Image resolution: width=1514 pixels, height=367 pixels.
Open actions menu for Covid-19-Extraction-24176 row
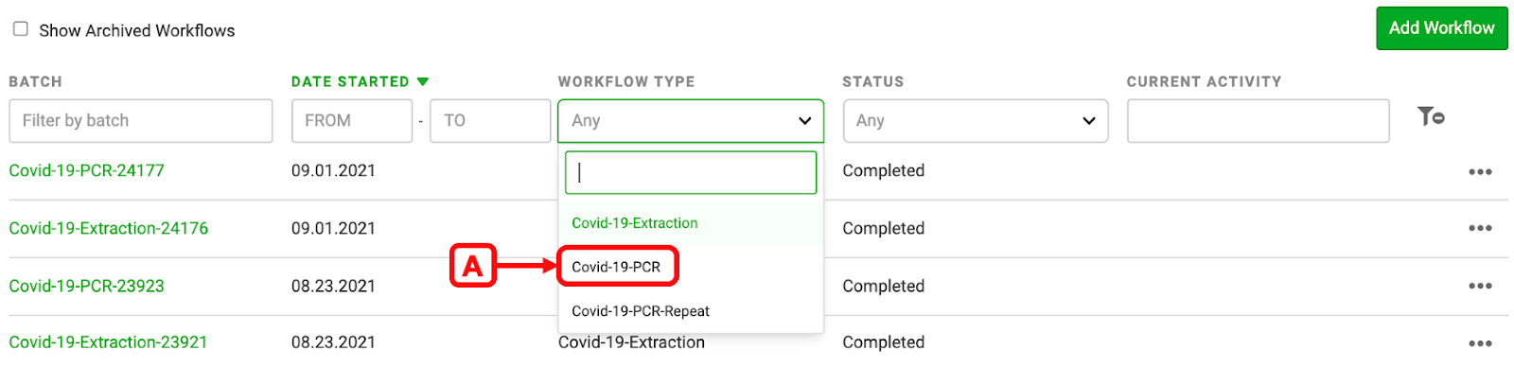(1480, 228)
